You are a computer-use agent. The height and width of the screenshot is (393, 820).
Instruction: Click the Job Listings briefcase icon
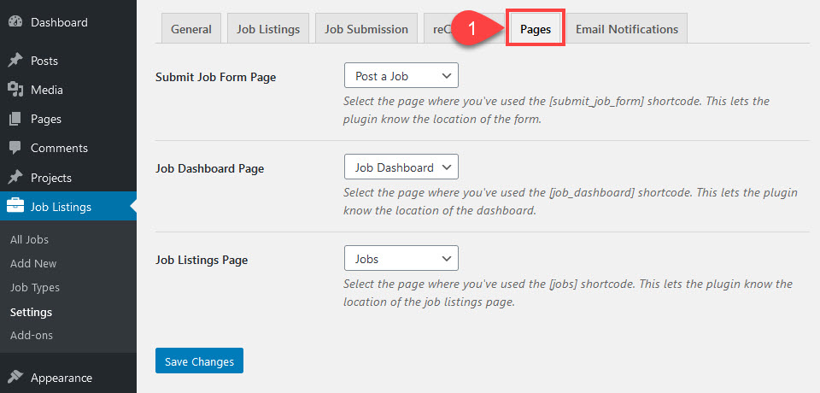coord(15,206)
